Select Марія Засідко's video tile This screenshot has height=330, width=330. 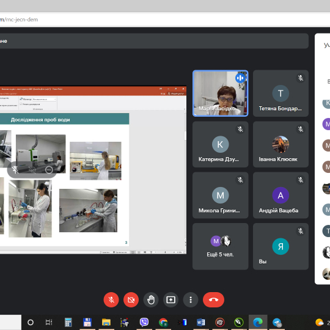click(x=221, y=94)
